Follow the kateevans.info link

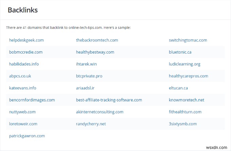tap(22, 88)
